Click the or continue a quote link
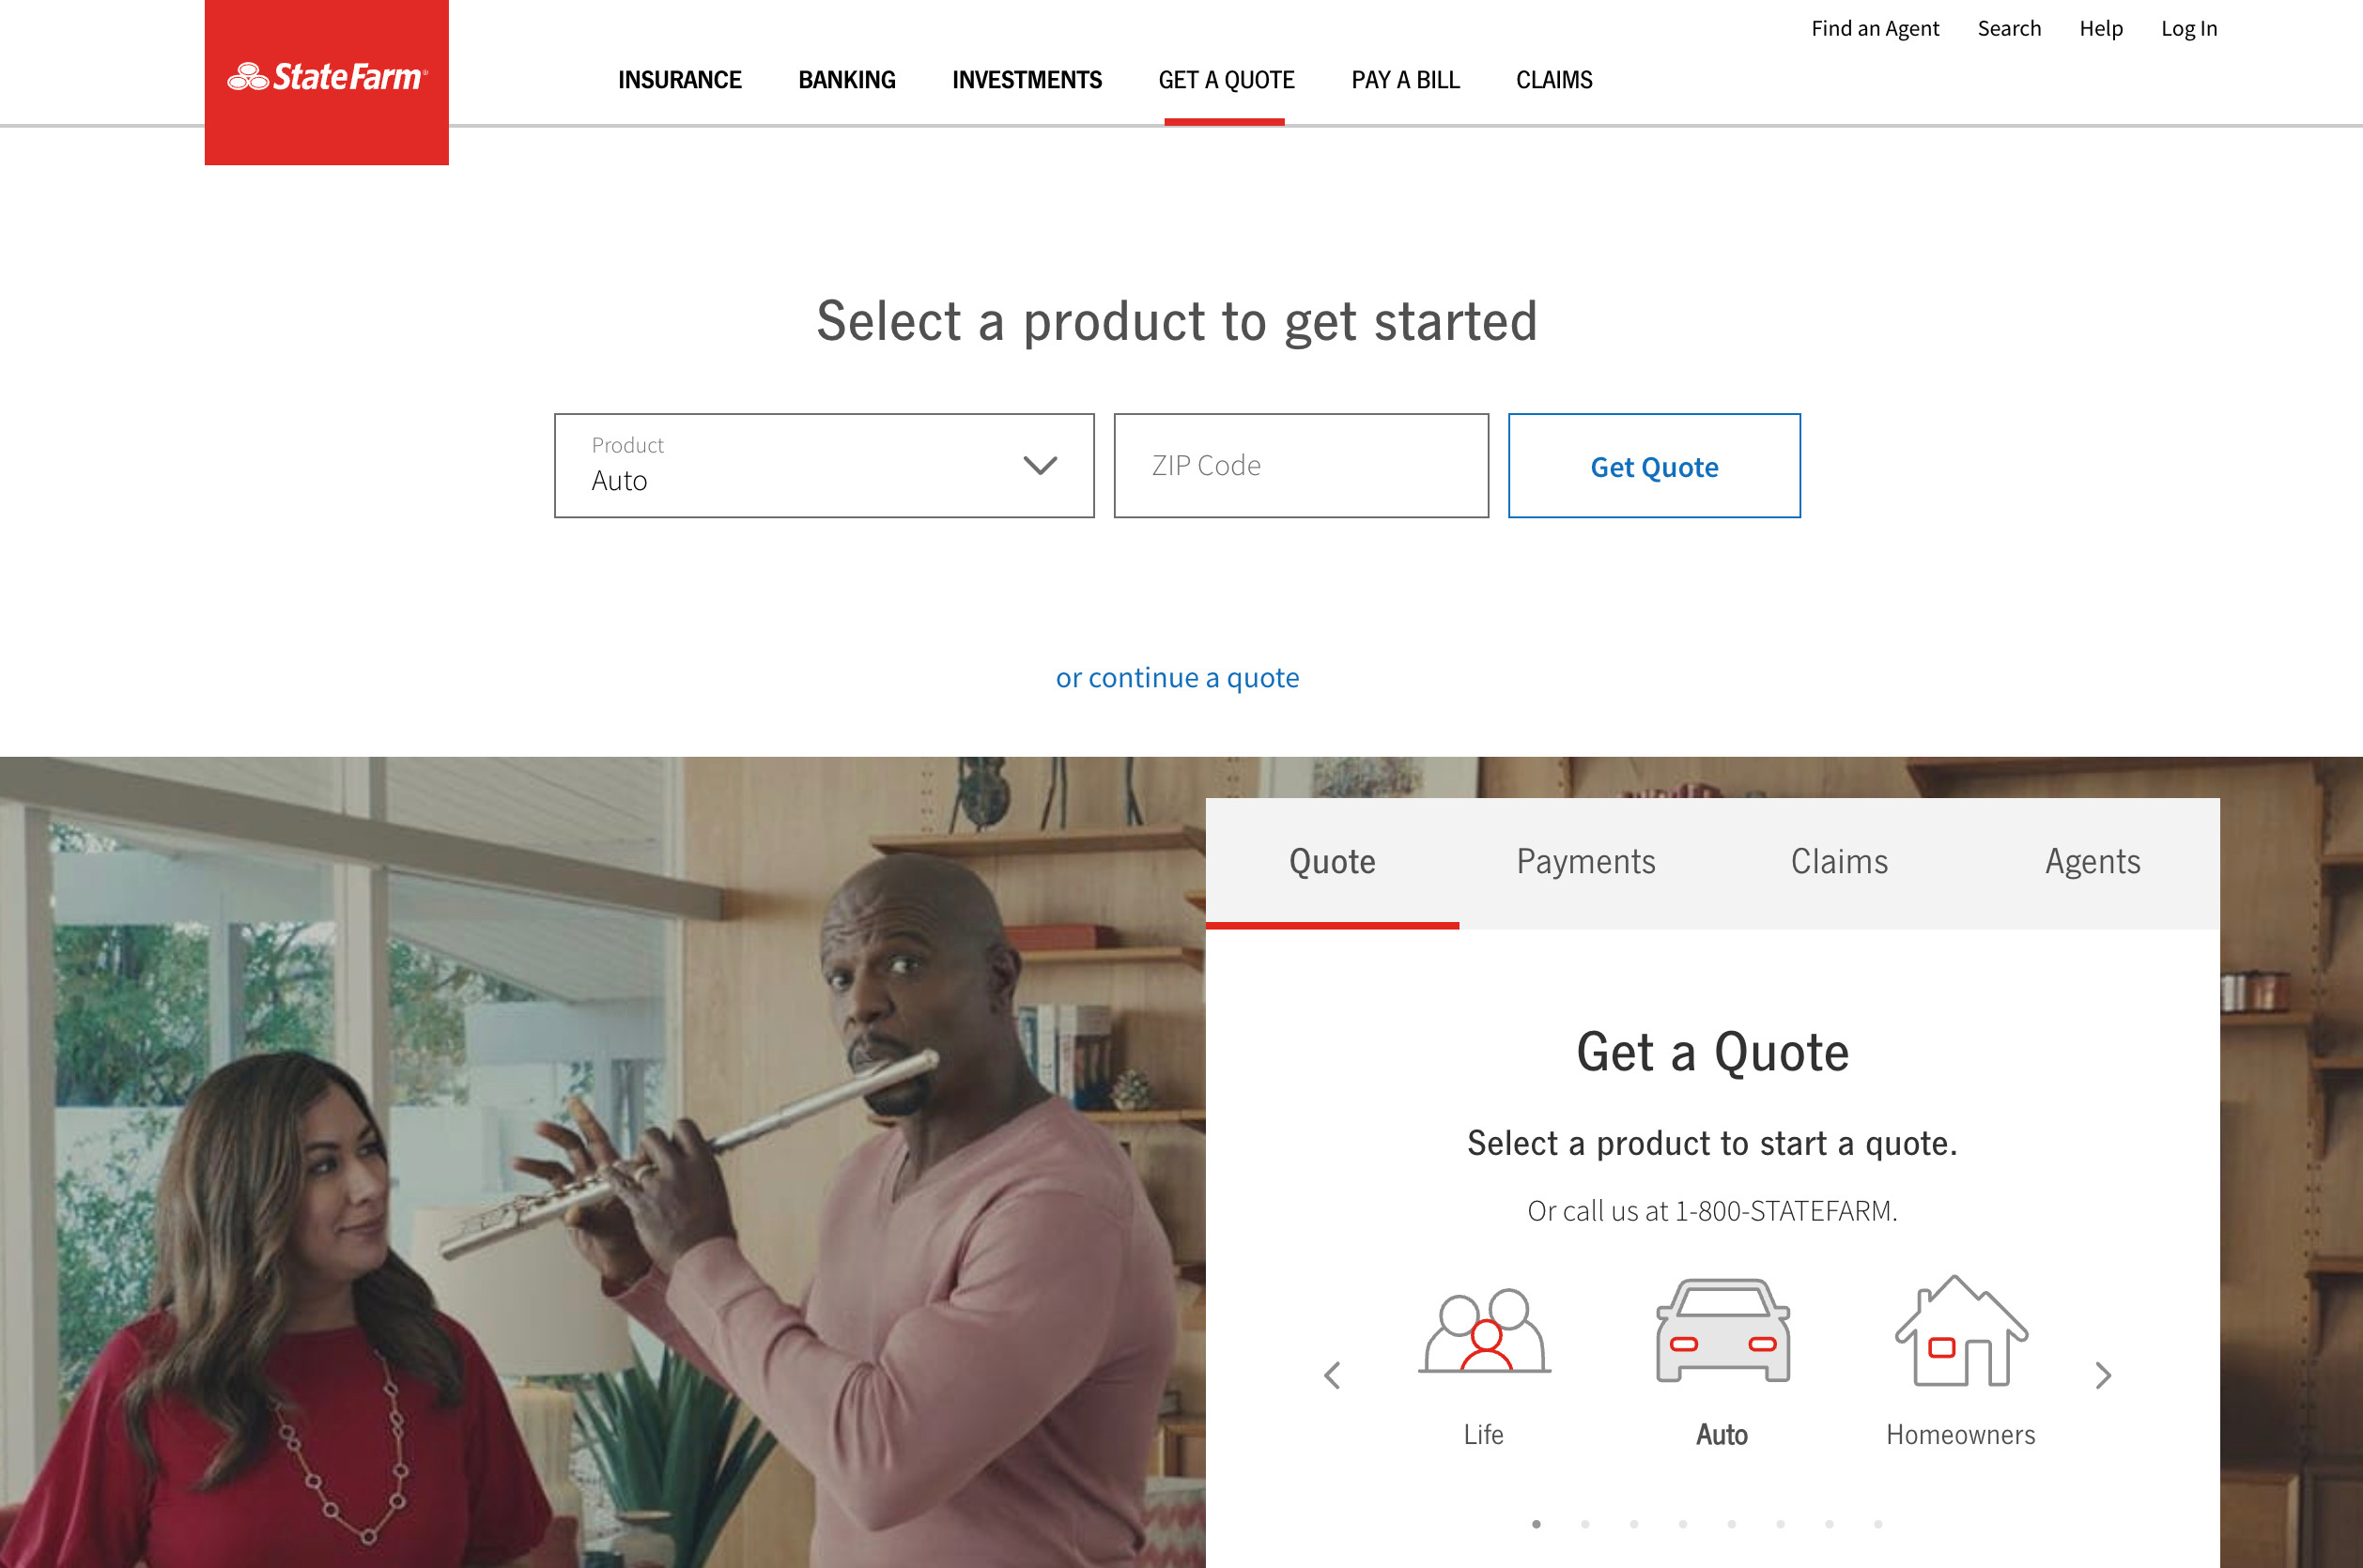Image resolution: width=2363 pixels, height=1568 pixels. [1176, 679]
